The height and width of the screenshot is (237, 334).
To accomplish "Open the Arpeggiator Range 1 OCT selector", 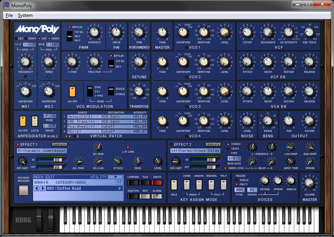I will click(x=49, y=126).
